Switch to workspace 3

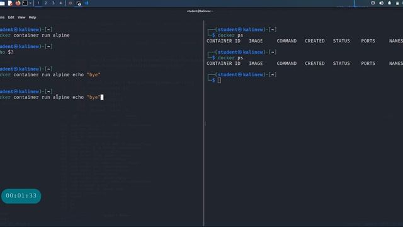[53, 3]
